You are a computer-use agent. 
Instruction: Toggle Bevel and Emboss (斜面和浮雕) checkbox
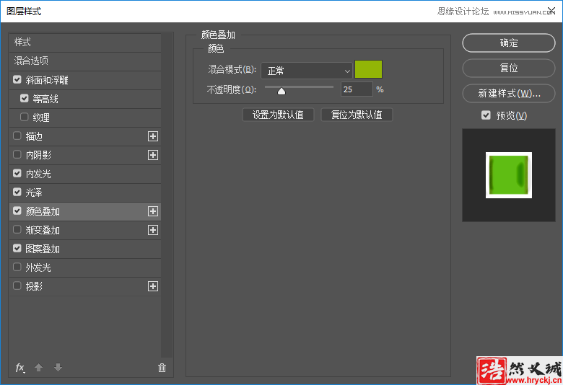coord(17,79)
